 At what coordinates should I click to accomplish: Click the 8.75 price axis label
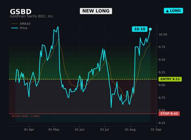click(x=162, y=98)
